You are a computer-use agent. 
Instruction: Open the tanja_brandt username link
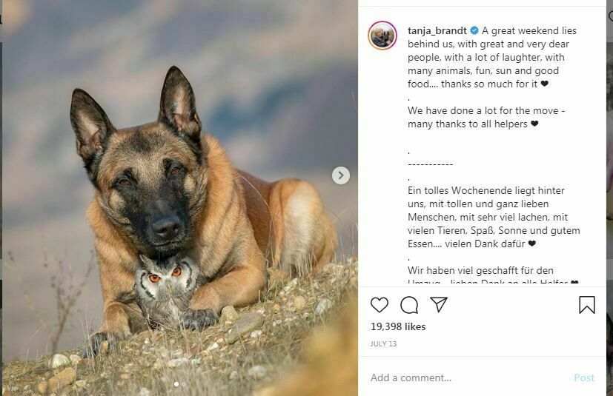point(437,31)
